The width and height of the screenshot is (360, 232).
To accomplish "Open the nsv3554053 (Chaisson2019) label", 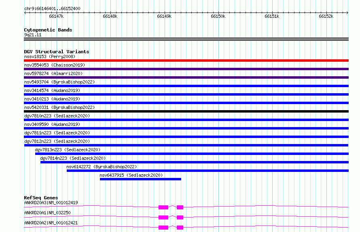I will pos(55,65).
